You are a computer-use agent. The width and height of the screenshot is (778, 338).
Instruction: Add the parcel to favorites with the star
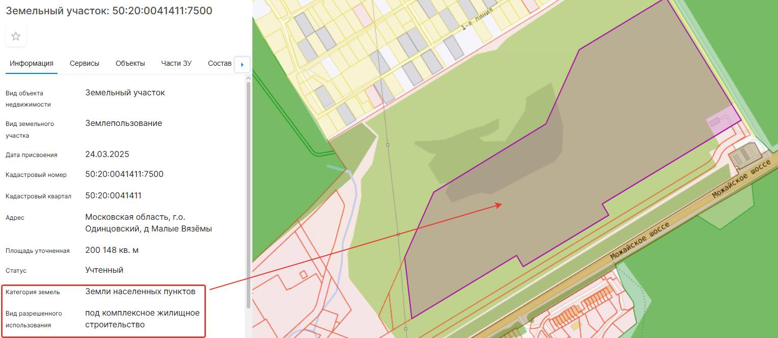point(16,36)
